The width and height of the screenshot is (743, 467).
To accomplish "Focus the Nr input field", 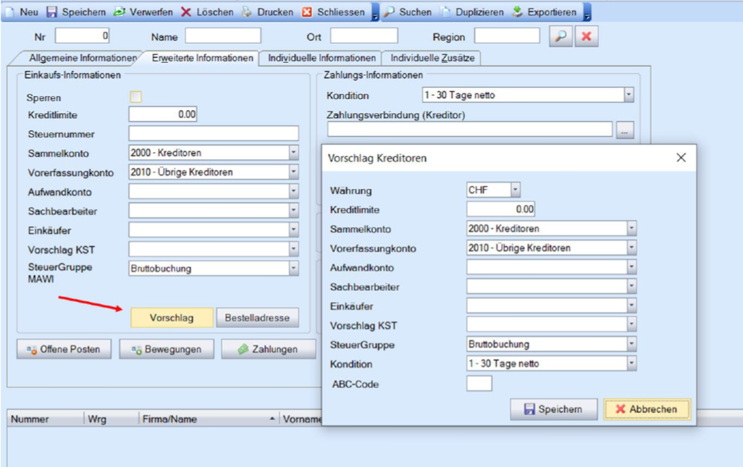I will coord(82,36).
